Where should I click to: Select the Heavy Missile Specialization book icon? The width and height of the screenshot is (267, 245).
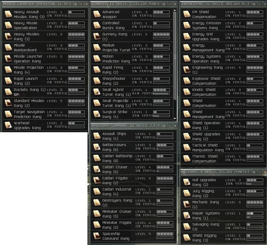(x=8, y=25)
